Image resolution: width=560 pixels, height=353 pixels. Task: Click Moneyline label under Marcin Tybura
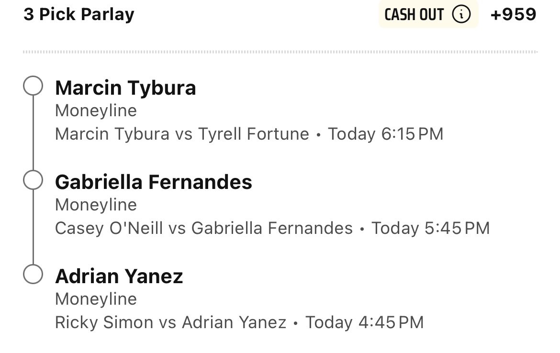(x=96, y=111)
